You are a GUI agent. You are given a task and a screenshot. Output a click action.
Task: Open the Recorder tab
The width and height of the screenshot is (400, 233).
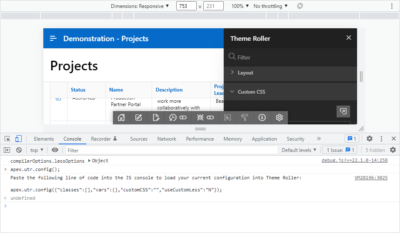[104, 139]
